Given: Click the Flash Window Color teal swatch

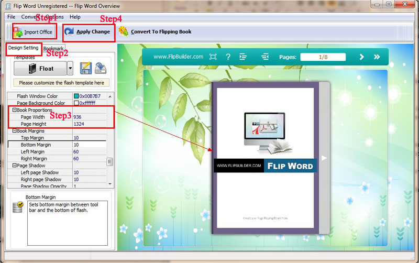Looking at the screenshot, I should tap(76, 96).
